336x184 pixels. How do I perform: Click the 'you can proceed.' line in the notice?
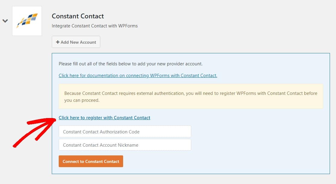[82, 100]
